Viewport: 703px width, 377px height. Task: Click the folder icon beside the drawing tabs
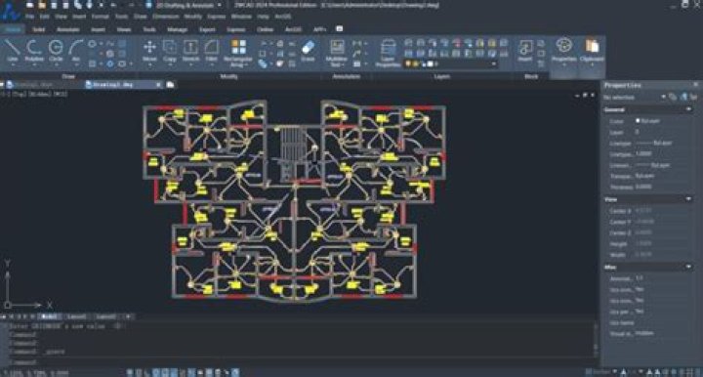point(170,84)
